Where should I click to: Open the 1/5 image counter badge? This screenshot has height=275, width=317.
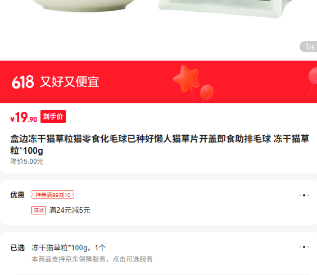click(x=309, y=47)
